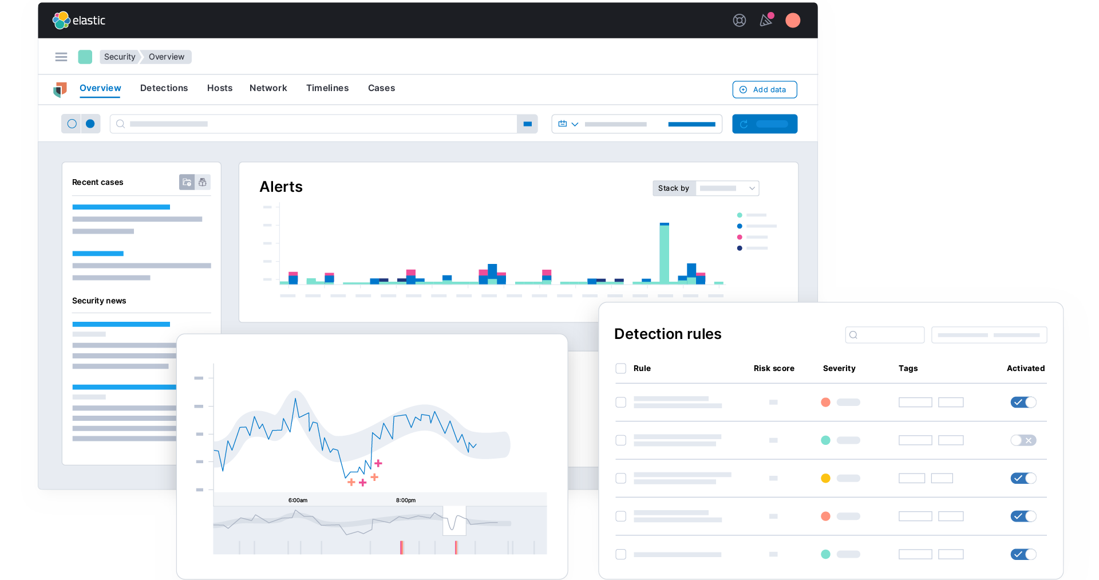Click the third rule's yellow severity dot
The height and width of the screenshot is (580, 1099).
pos(825,478)
